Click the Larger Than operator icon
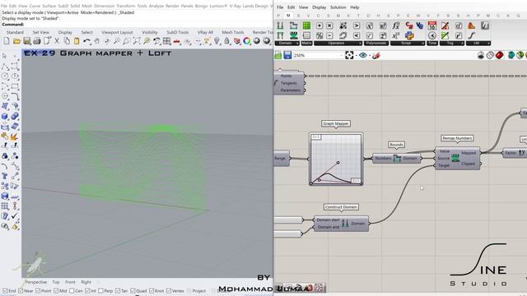 tap(357, 25)
